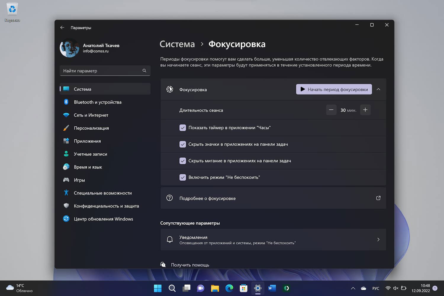The width and height of the screenshot is (444, 296).
Task: Open taskbar Search
Action: (172, 288)
